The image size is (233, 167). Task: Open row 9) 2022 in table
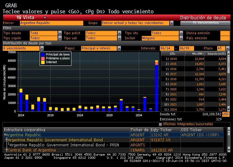point(194,99)
